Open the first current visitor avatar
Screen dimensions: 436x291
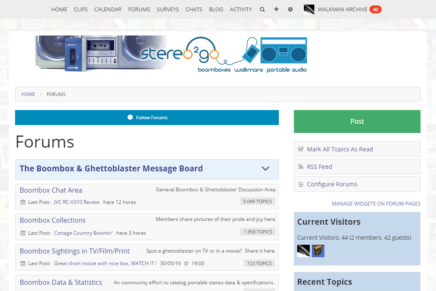[303, 251]
